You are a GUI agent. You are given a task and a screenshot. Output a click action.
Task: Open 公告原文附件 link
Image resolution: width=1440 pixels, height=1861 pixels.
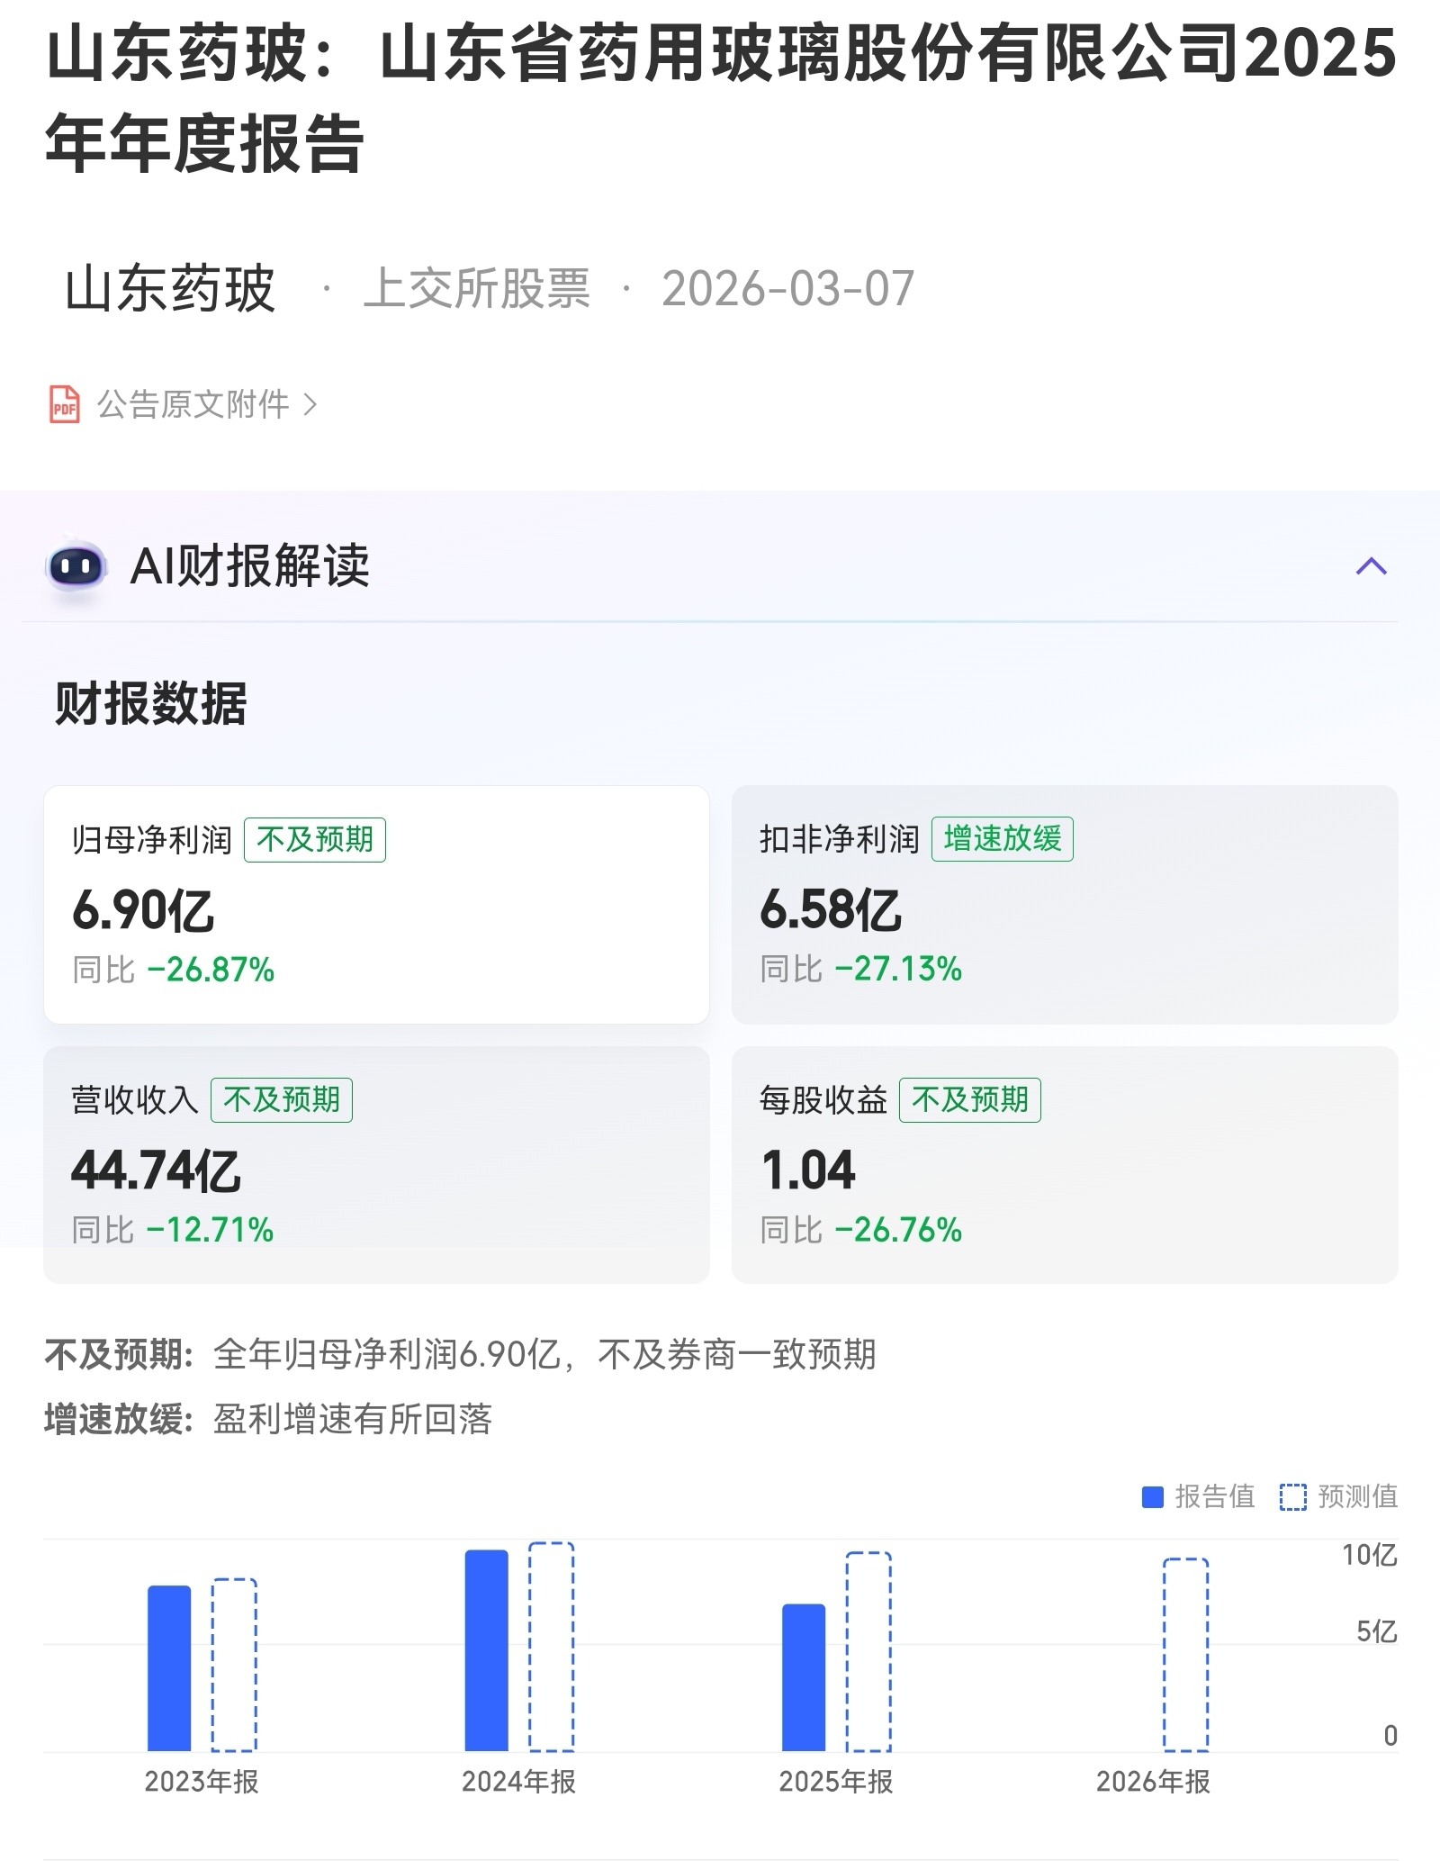point(193,405)
